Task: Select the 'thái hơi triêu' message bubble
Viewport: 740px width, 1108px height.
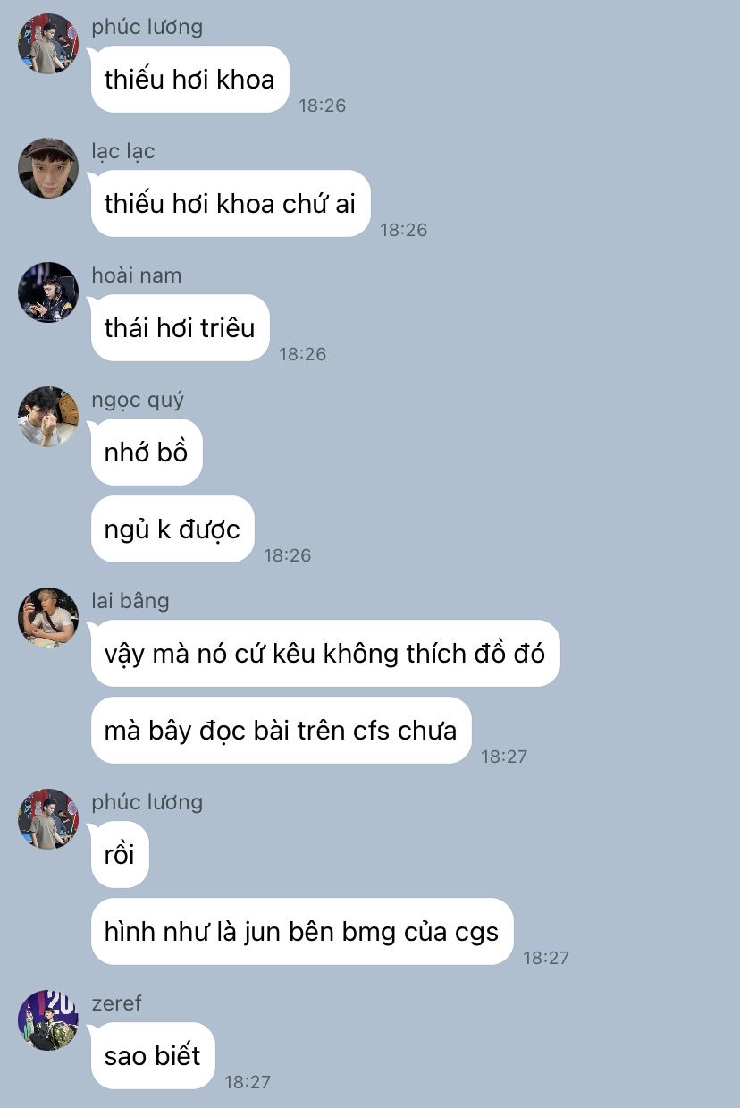Action: [180, 328]
